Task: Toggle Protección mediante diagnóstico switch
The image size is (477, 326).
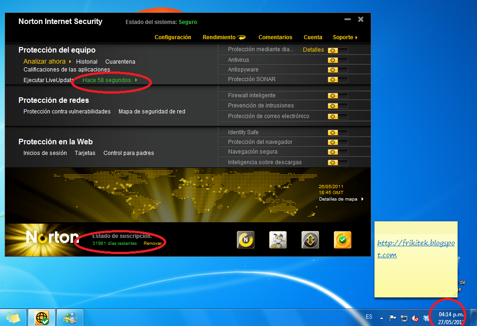Action: coord(338,50)
